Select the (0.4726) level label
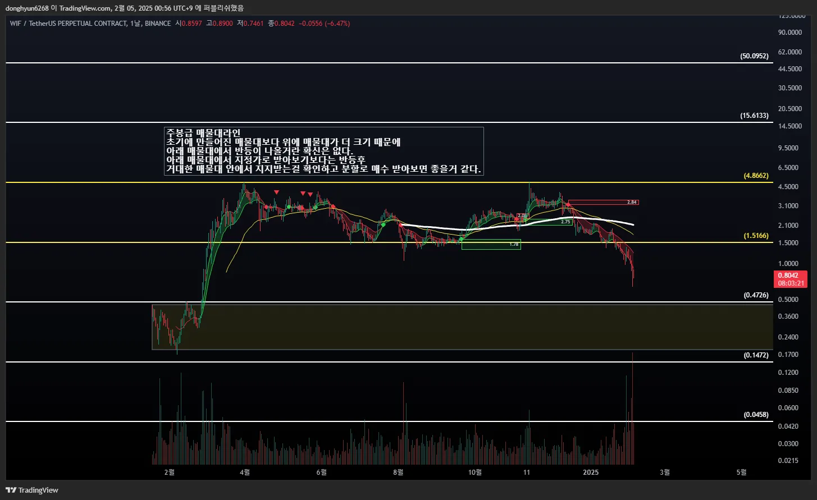 coord(756,295)
